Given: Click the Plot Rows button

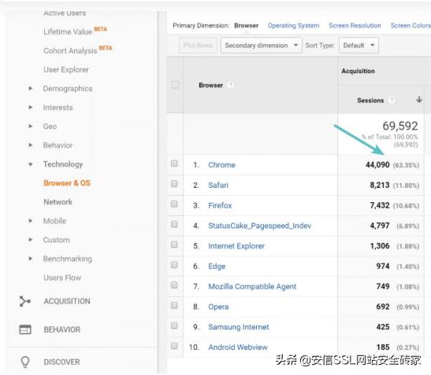Looking at the screenshot, I should [x=198, y=46].
